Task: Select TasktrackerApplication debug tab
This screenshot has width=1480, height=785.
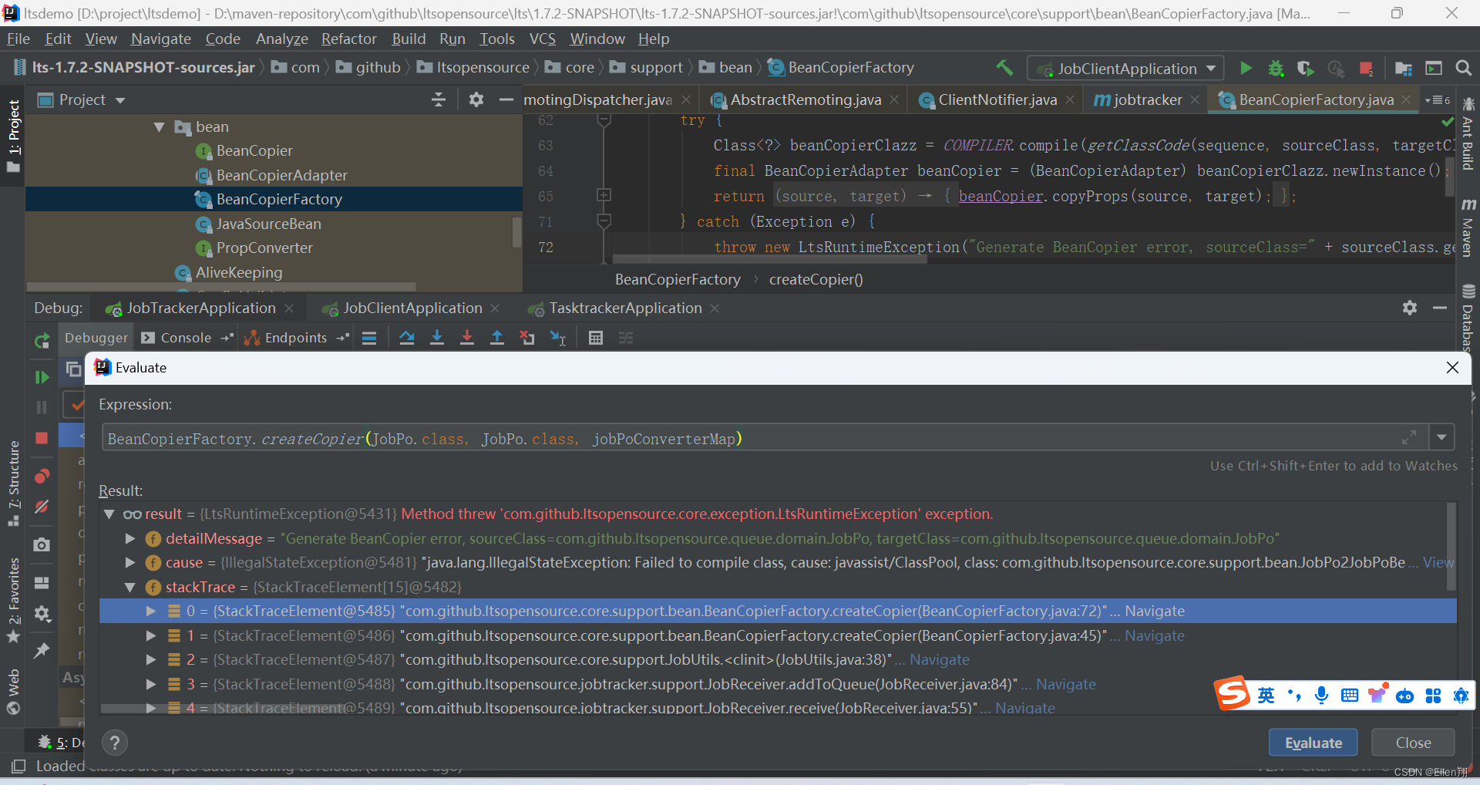Action: pyautogui.click(x=625, y=308)
